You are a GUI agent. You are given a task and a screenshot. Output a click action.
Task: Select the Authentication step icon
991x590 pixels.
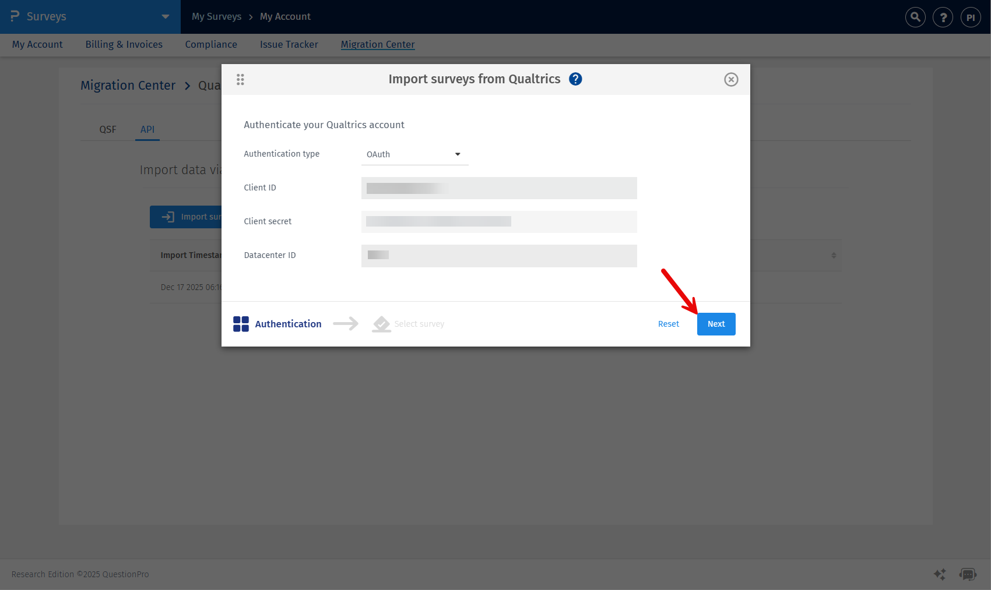coord(241,324)
